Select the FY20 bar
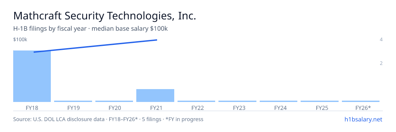Viewport: 396px width, 132px height. click(x=114, y=101)
